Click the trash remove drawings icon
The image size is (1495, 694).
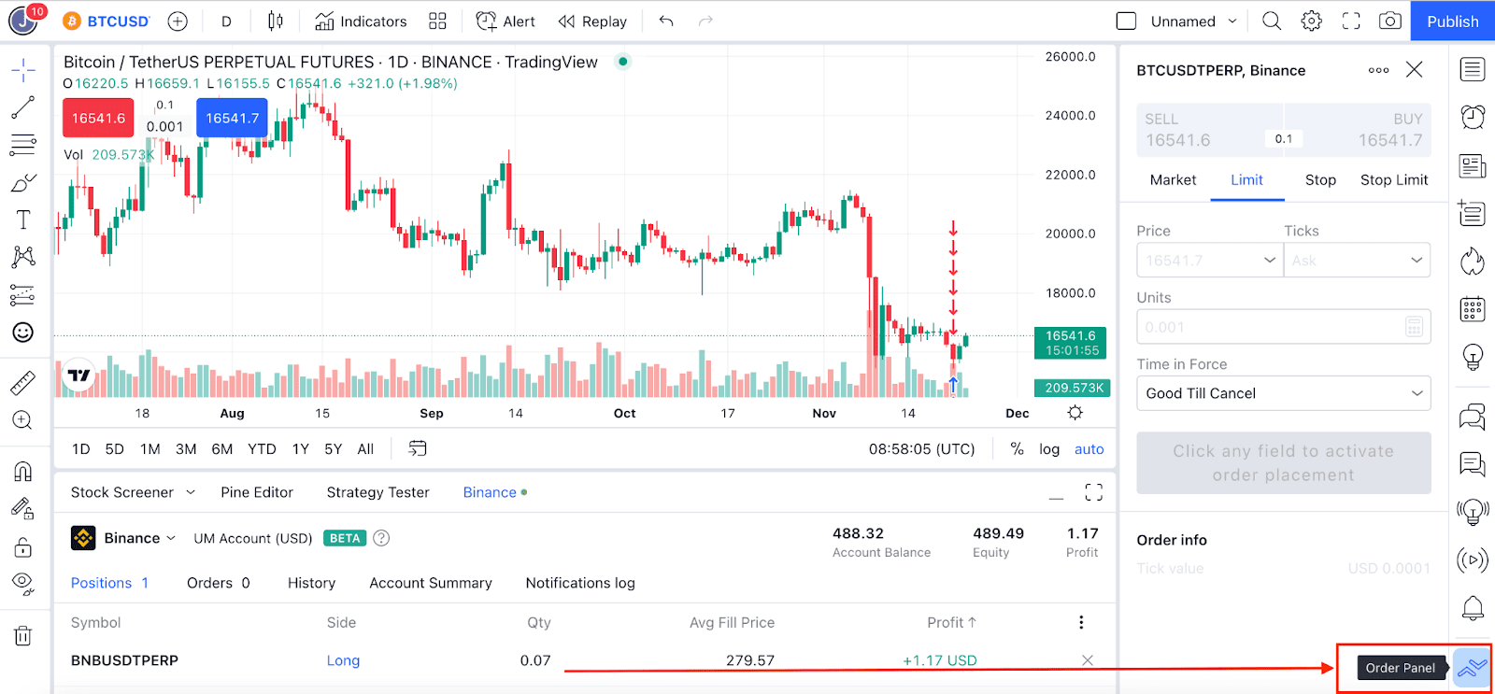click(x=23, y=635)
